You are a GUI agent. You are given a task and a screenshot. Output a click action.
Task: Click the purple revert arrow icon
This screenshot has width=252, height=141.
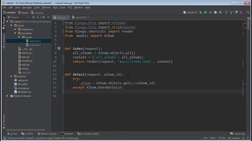point(241,13)
